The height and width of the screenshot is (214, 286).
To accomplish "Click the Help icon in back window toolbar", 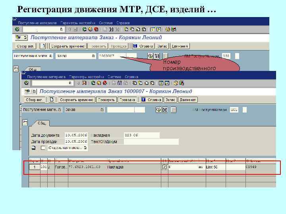I will [168, 29].
